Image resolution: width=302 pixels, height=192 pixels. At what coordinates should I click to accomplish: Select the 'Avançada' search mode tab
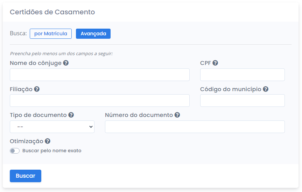(x=93, y=34)
